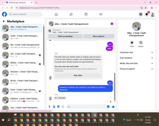The width and height of the screenshot is (159, 126).
Task: Open Chrome three-dot menu
Action: (x=156, y=8)
